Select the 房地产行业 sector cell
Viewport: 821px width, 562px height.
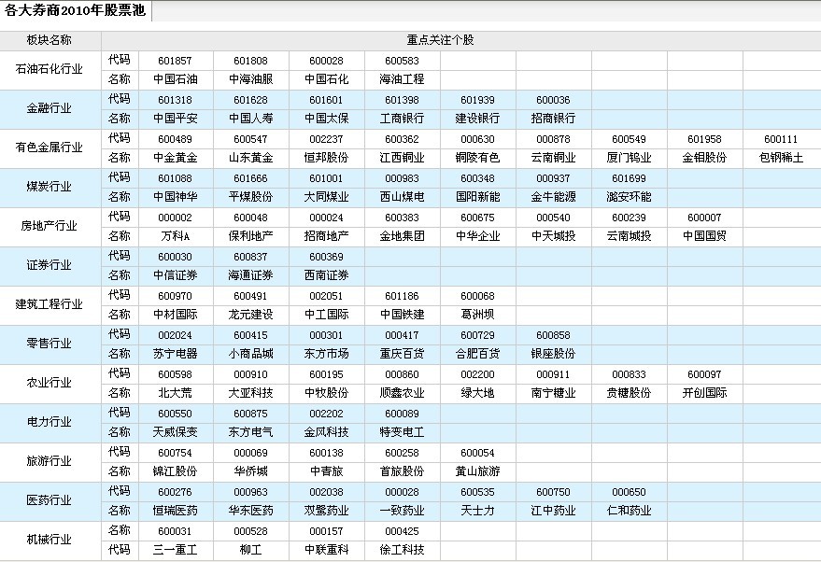(50, 226)
